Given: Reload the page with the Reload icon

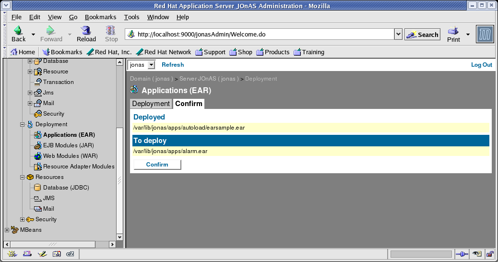Looking at the screenshot, I should coord(86,30).
